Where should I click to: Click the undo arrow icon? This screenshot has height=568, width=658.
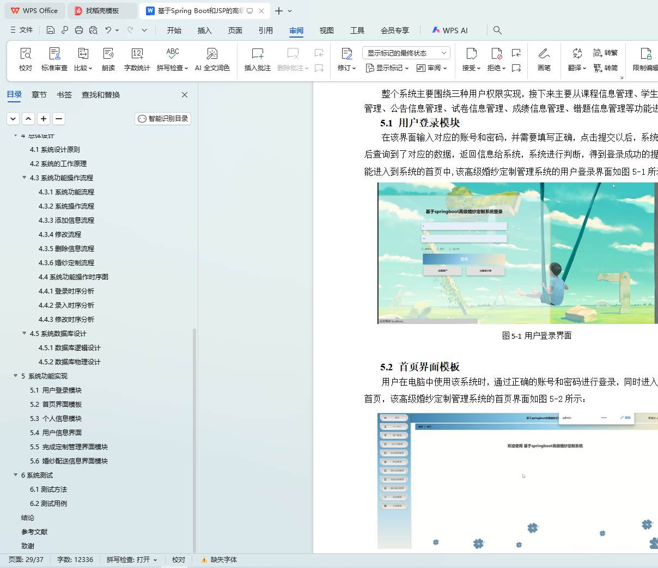point(108,30)
